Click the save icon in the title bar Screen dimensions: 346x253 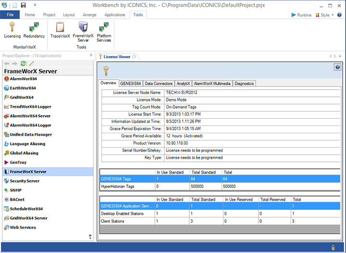pos(24,5)
